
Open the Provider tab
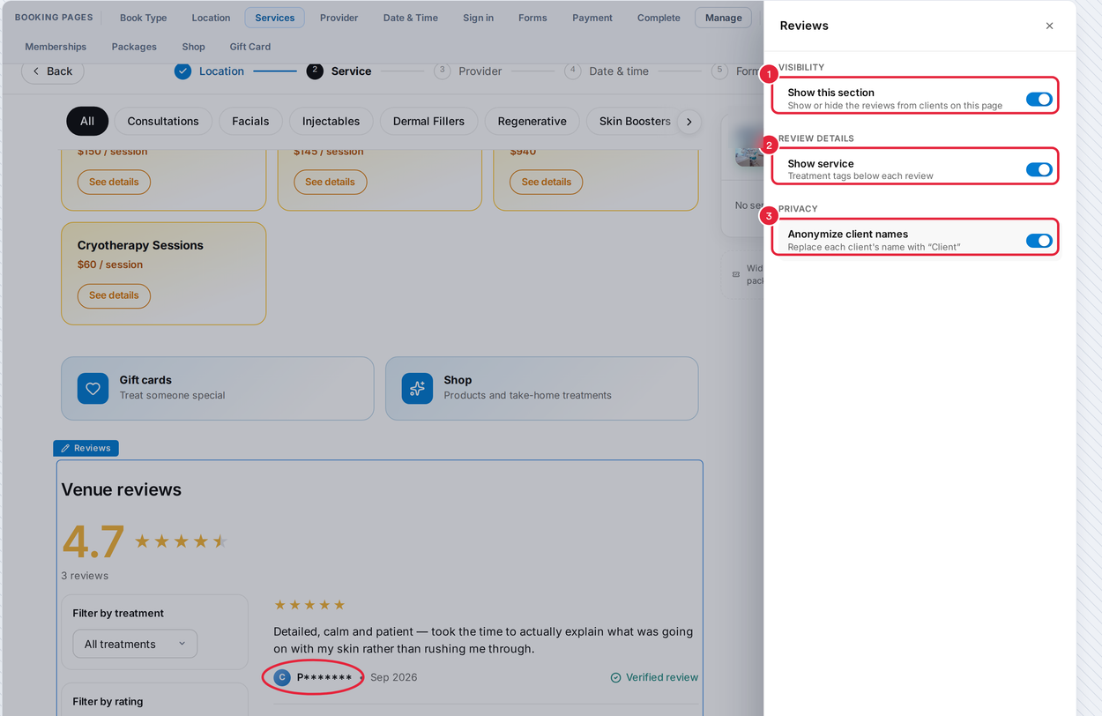pos(339,18)
